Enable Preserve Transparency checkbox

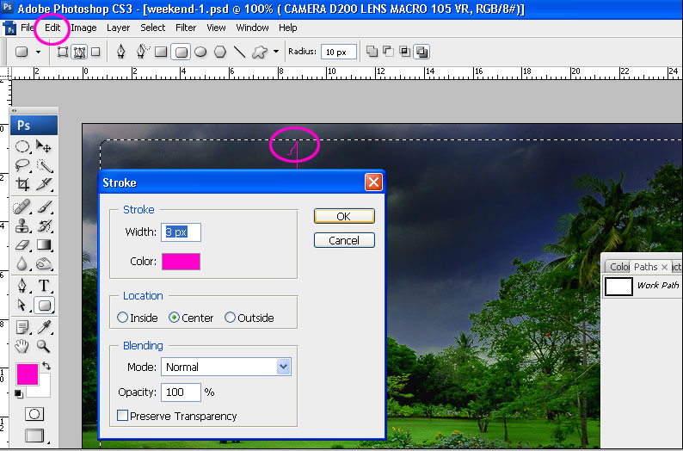coord(123,416)
